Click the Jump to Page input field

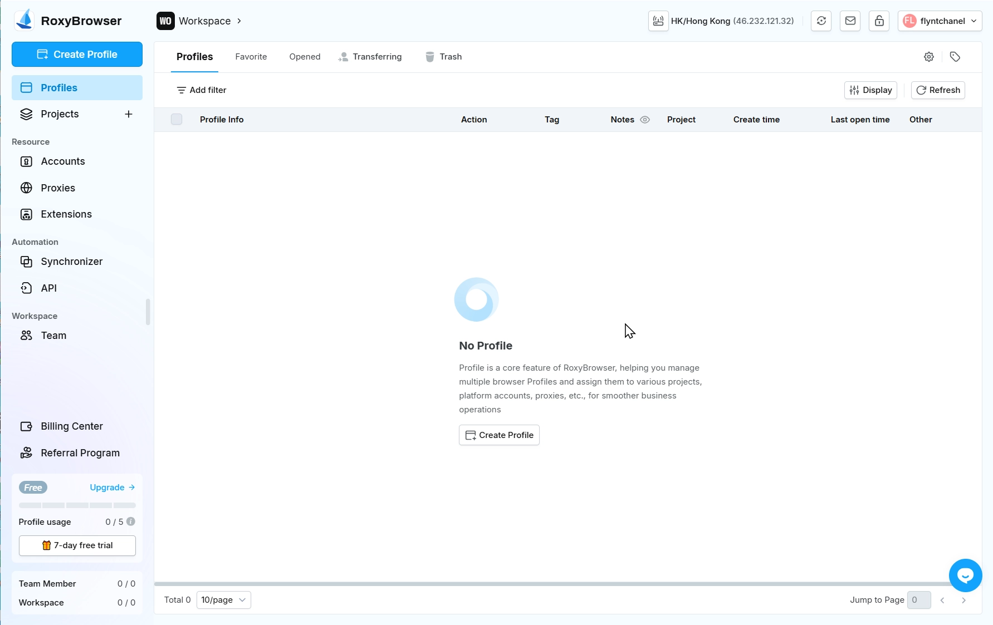[x=918, y=600]
